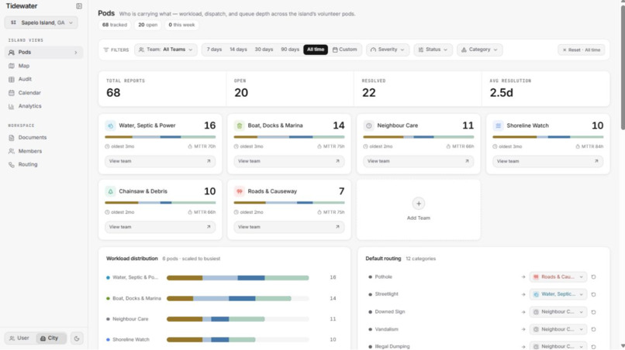Open the Streetlight routing team dropdown

point(558,294)
